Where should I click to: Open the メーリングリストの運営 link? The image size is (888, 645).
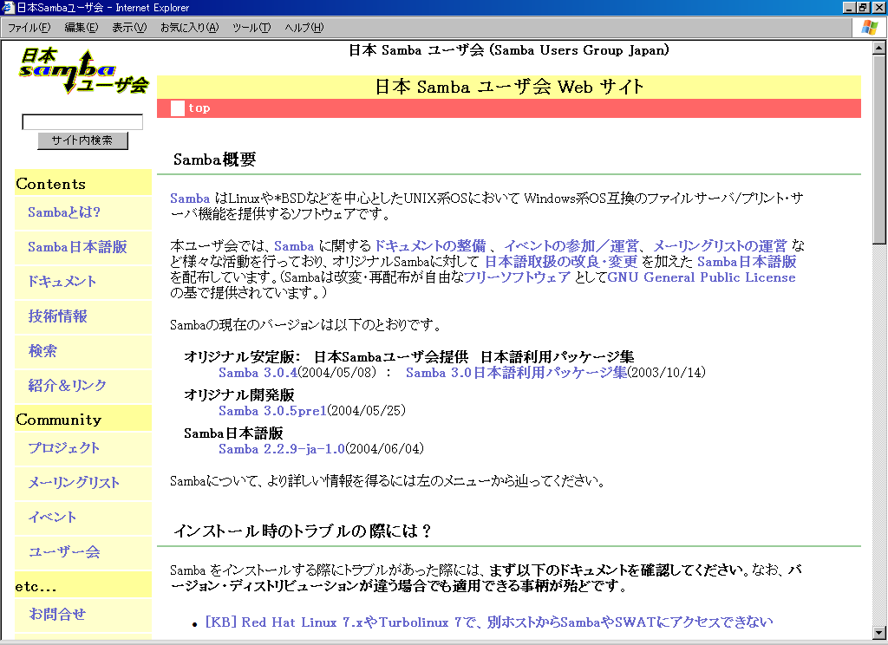coord(720,245)
